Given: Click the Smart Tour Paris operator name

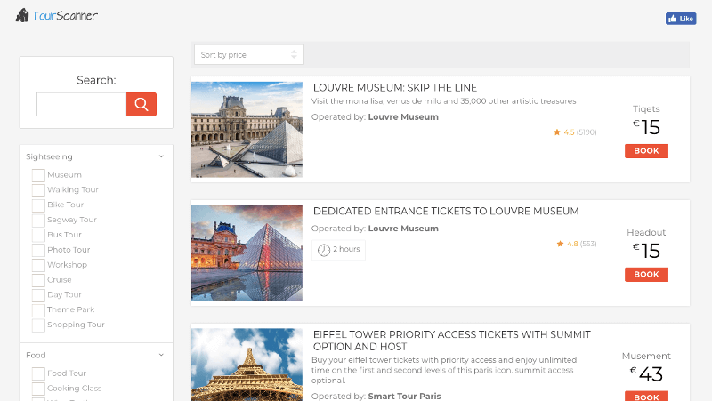Looking at the screenshot, I should (x=404, y=396).
